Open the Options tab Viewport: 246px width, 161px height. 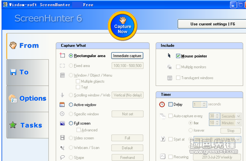click(x=27, y=99)
